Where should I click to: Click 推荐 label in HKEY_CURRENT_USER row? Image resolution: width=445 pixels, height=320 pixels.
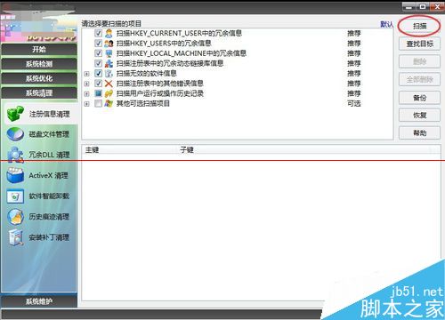[353, 33]
